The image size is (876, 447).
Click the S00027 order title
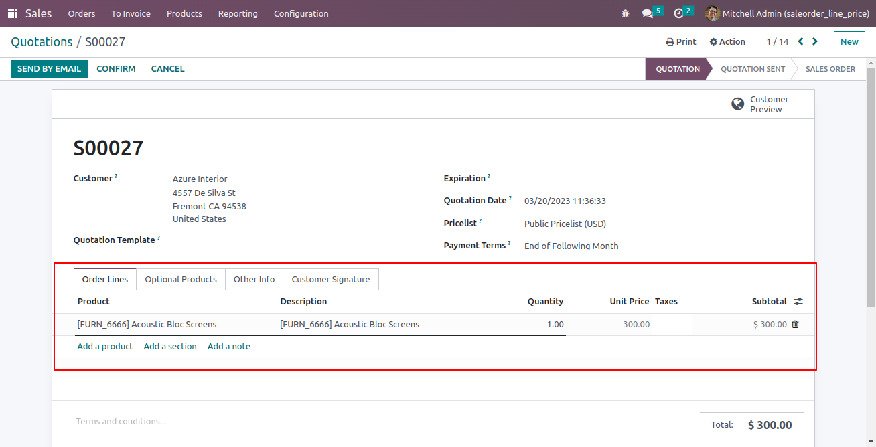108,148
